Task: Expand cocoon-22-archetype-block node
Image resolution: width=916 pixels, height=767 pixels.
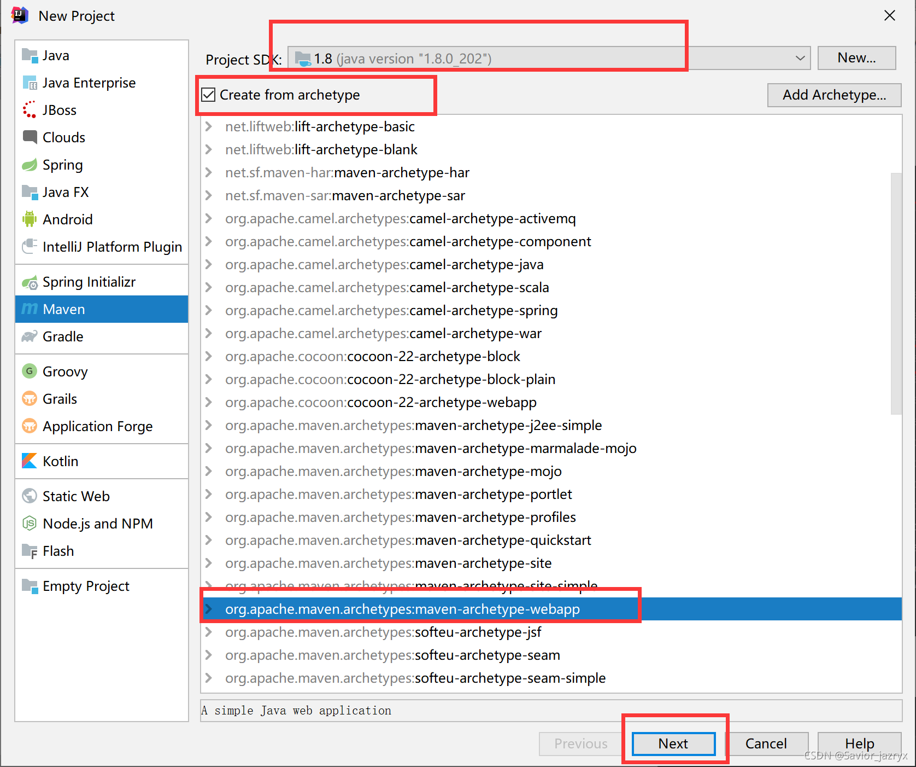Action: coord(208,356)
